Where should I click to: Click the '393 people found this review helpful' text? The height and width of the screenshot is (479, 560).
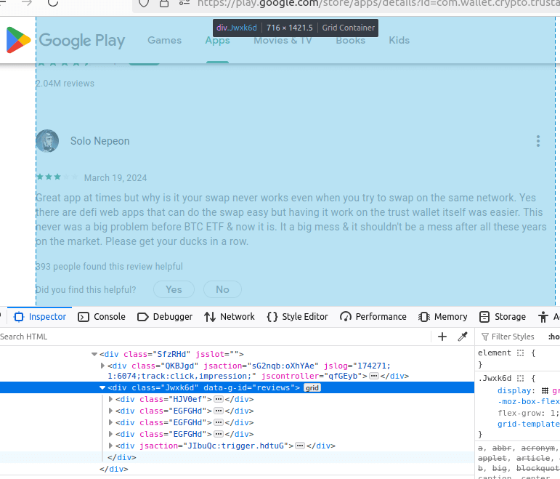(109, 266)
